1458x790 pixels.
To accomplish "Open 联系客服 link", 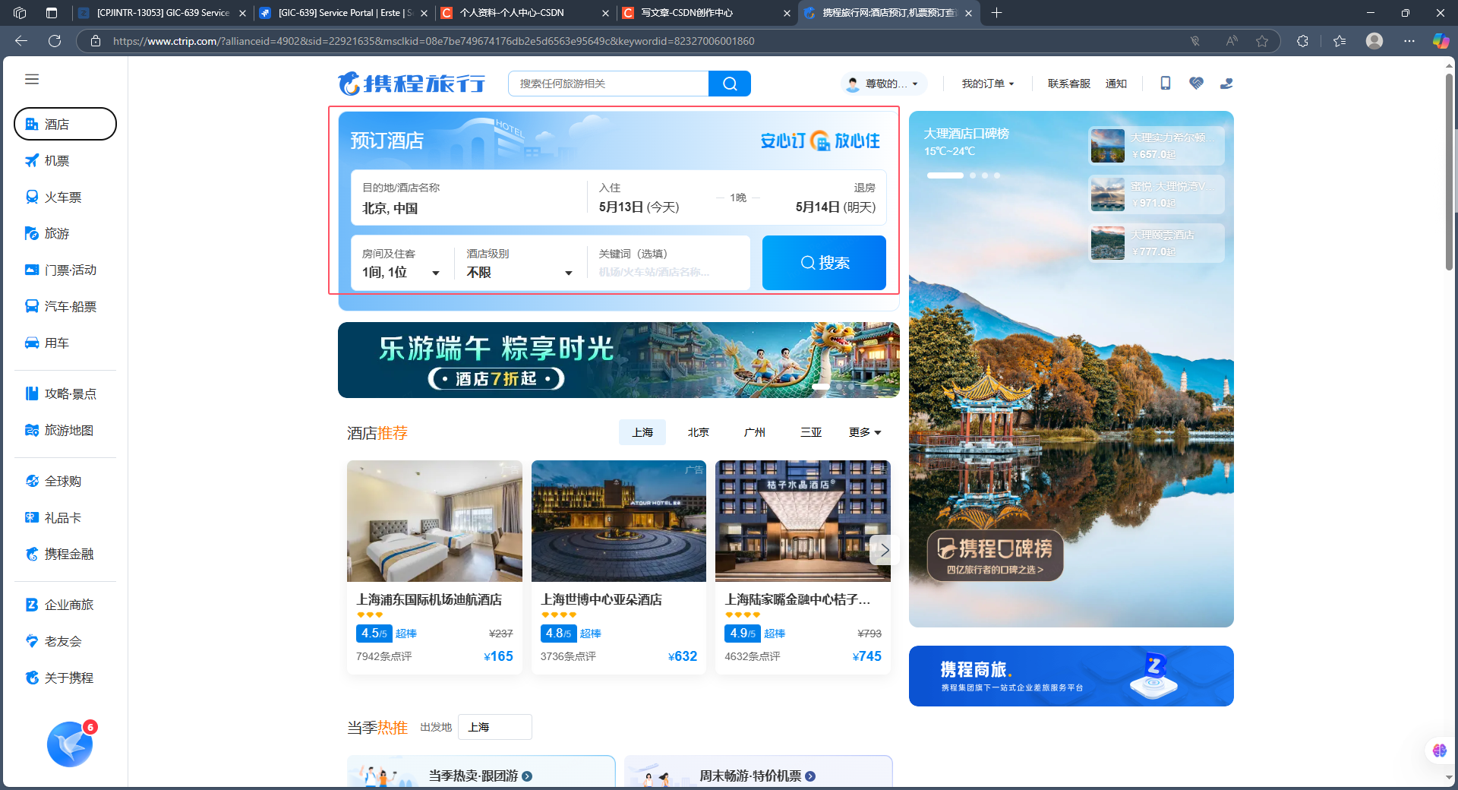I will [x=1069, y=84].
